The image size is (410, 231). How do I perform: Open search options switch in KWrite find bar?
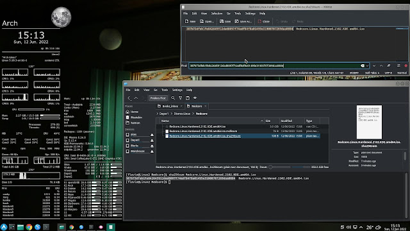coord(398,65)
